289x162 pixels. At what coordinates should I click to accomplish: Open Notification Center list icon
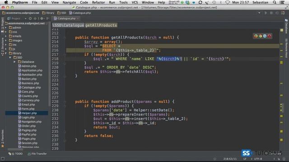(x=282, y=2)
